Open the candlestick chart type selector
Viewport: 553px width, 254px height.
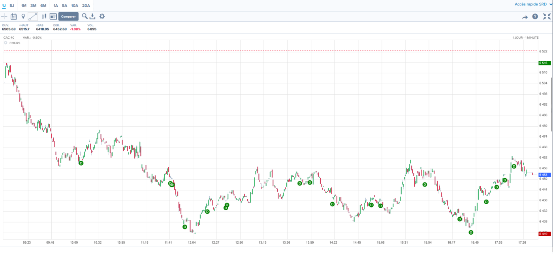[43, 17]
